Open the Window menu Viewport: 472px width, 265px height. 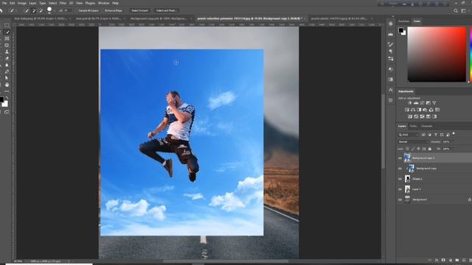click(103, 3)
